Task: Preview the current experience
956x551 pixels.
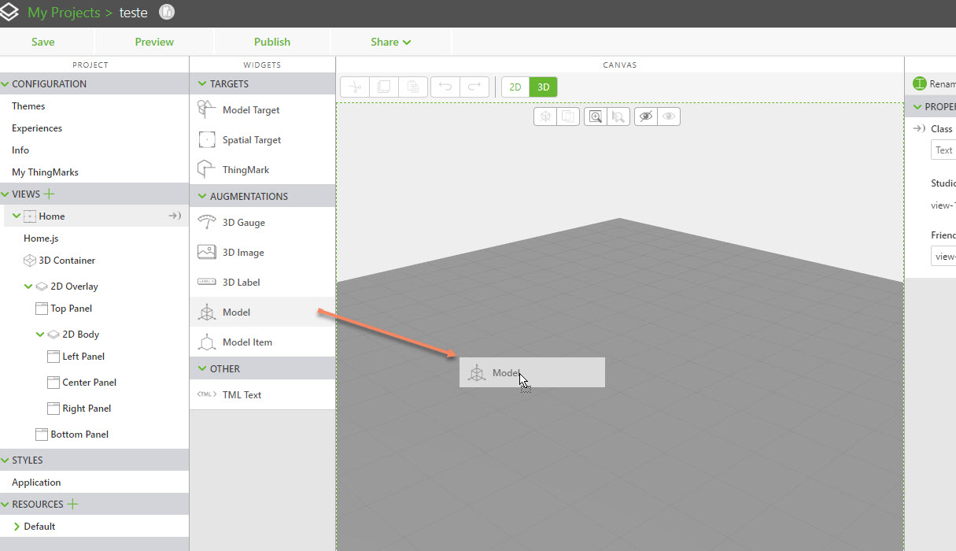Action: coord(153,41)
